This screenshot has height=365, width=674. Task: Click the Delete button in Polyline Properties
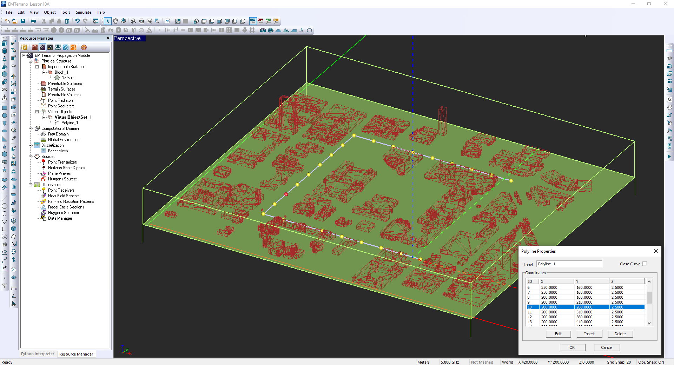620,334
